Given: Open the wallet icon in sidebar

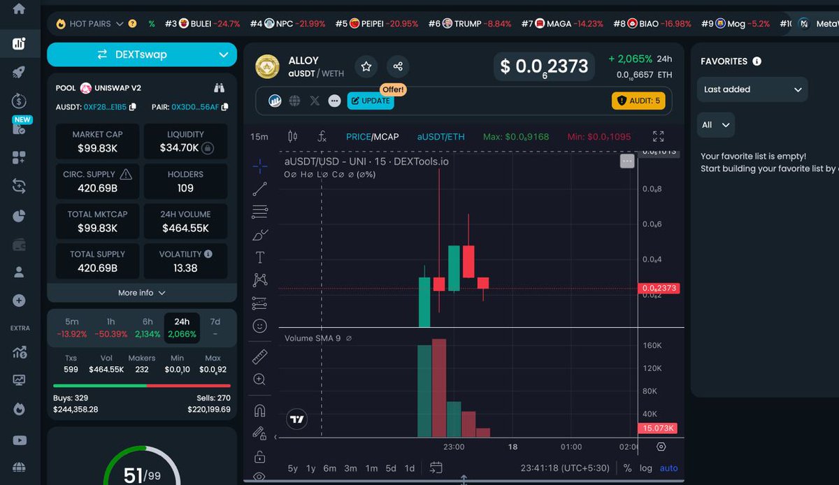Looking at the screenshot, I should point(19,244).
